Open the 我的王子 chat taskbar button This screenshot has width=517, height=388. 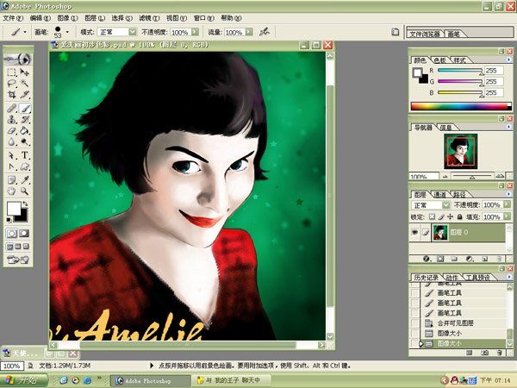233,380
